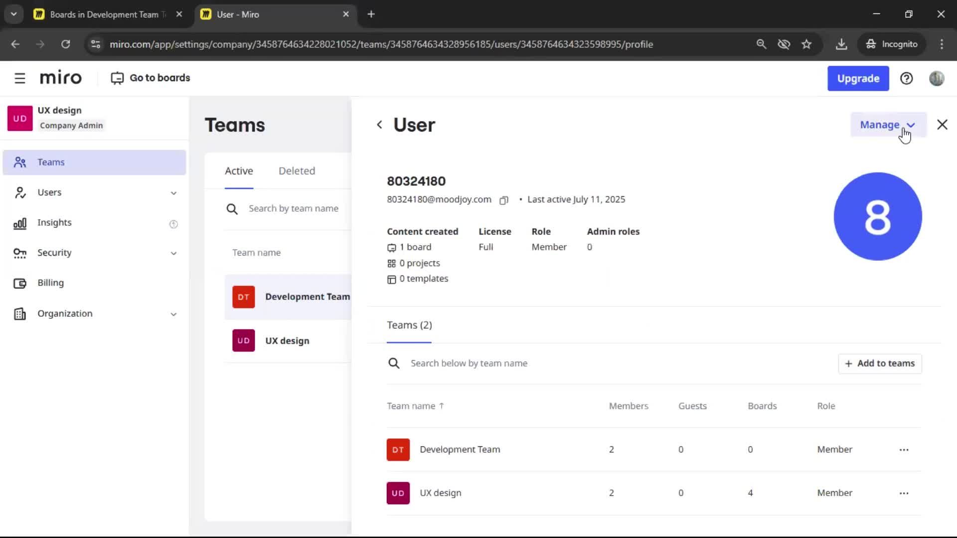The image size is (957, 538).
Task: Click the search icon in Teams list
Action: 232,209
